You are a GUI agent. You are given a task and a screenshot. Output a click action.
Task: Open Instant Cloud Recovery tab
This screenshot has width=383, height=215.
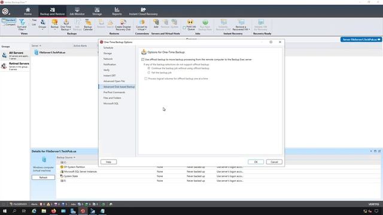[x=143, y=11]
